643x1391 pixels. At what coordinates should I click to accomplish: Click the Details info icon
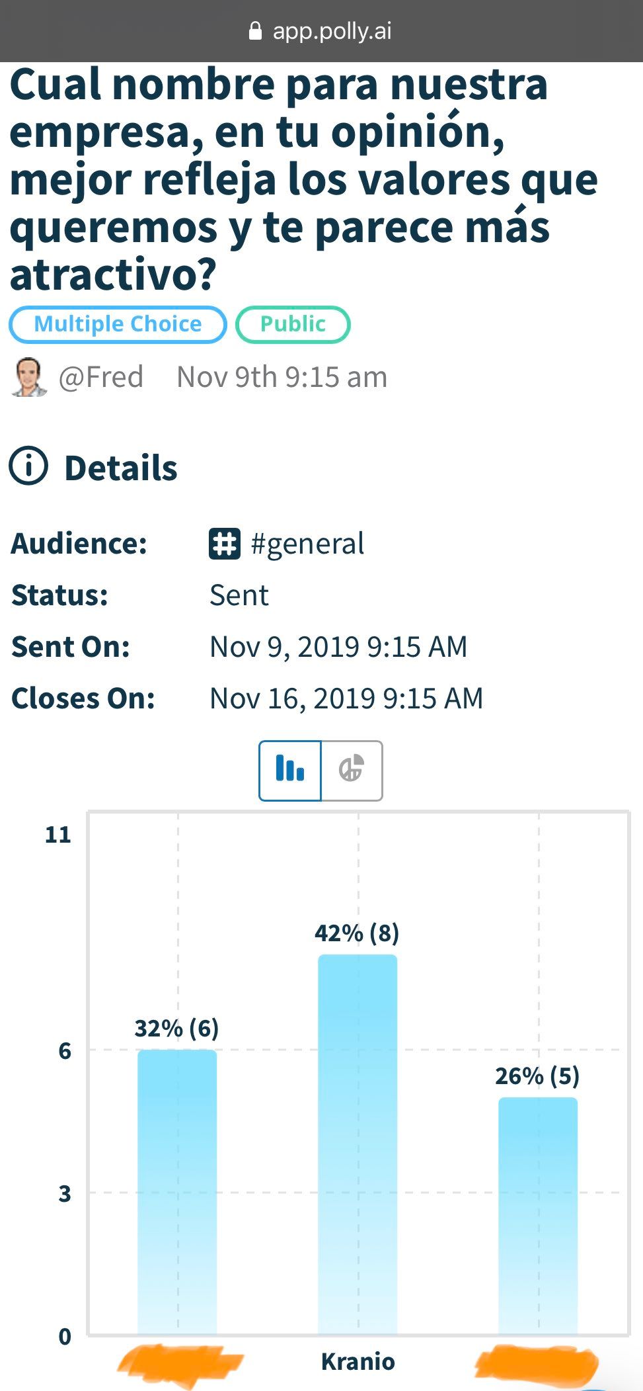click(28, 467)
